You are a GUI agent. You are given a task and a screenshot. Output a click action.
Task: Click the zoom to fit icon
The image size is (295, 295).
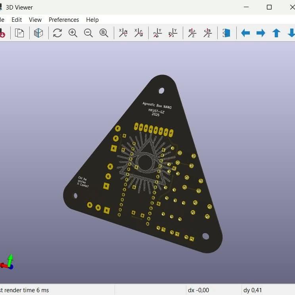104,33
